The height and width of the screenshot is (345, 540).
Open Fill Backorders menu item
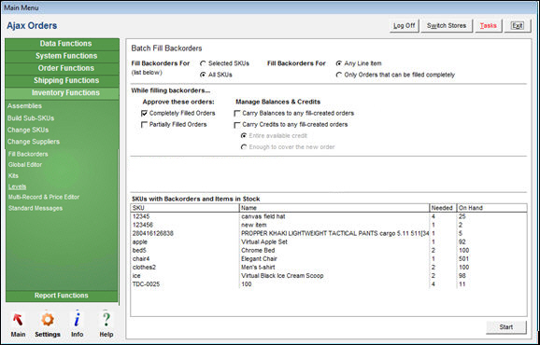click(28, 154)
